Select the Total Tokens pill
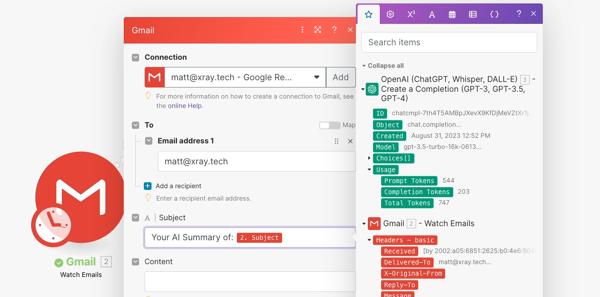The image size is (600, 297). tap(407, 203)
